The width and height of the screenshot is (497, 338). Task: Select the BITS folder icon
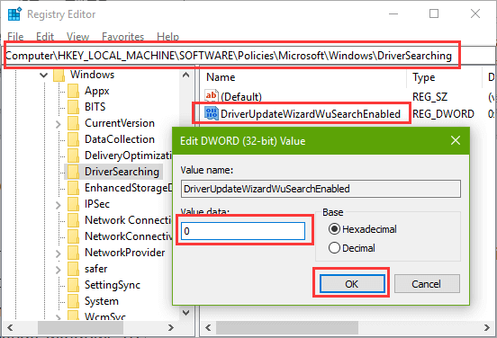point(73,107)
